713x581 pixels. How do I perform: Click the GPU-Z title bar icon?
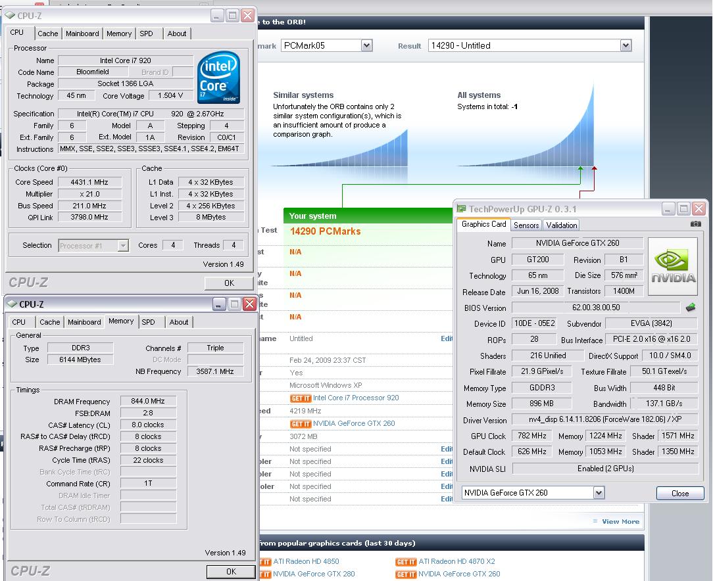462,208
